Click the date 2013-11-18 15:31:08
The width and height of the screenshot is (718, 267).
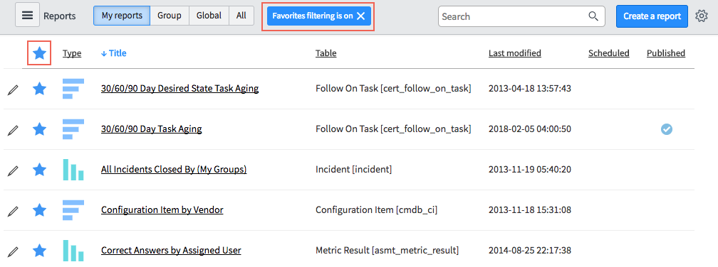(x=530, y=210)
